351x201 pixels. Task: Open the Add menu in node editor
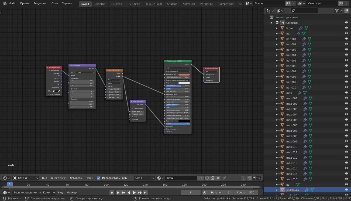click(76, 178)
